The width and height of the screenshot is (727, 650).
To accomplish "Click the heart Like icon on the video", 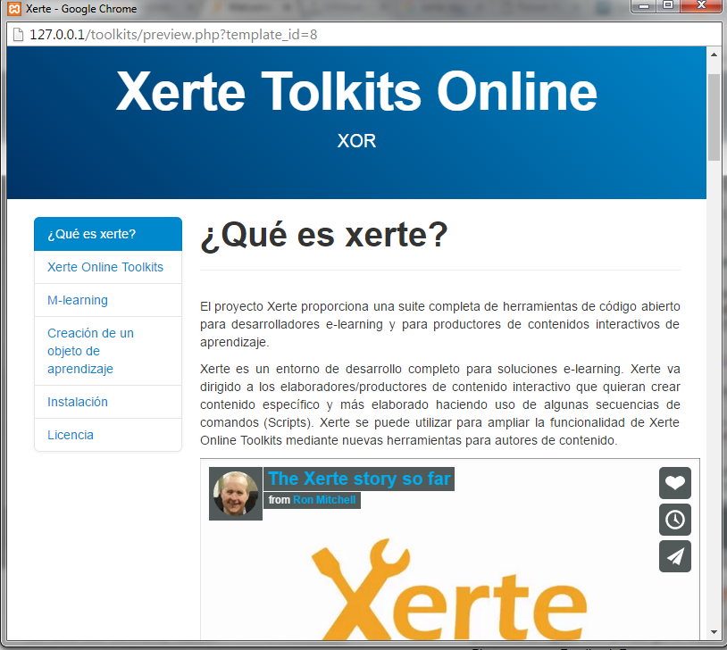I will click(x=674, y=483).
